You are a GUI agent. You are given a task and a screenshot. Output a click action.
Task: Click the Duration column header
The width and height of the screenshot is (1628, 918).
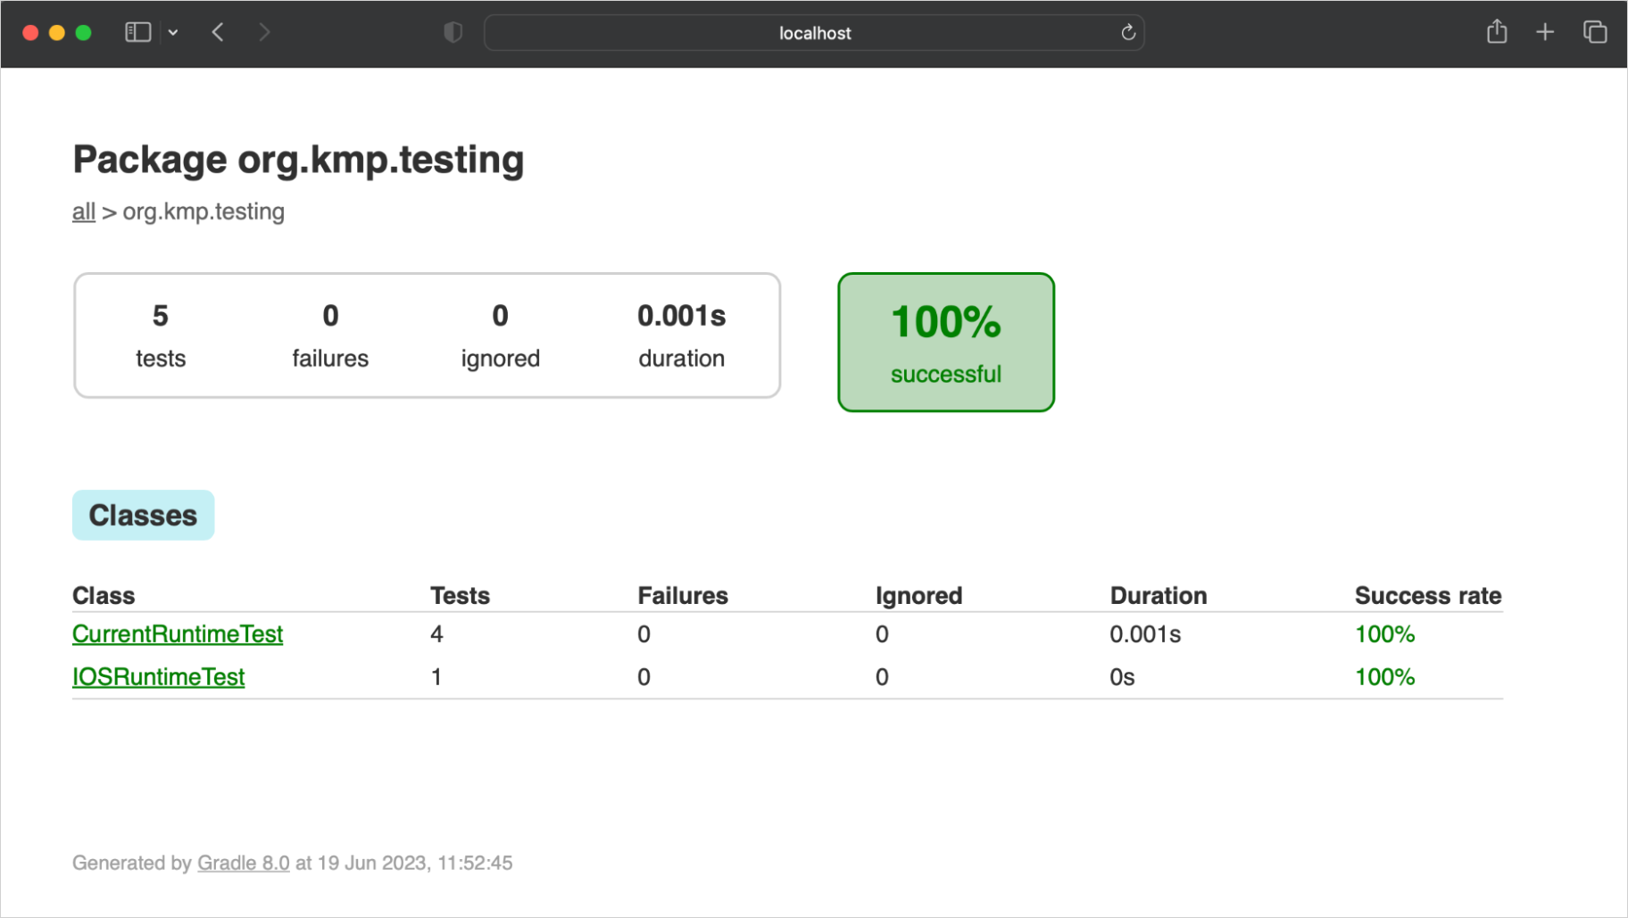[1158, 595]
